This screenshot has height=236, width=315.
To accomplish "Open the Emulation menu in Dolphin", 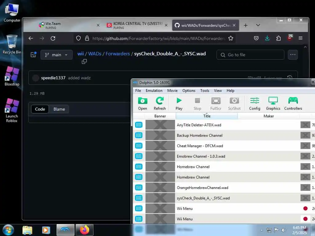I will (154, 91).
